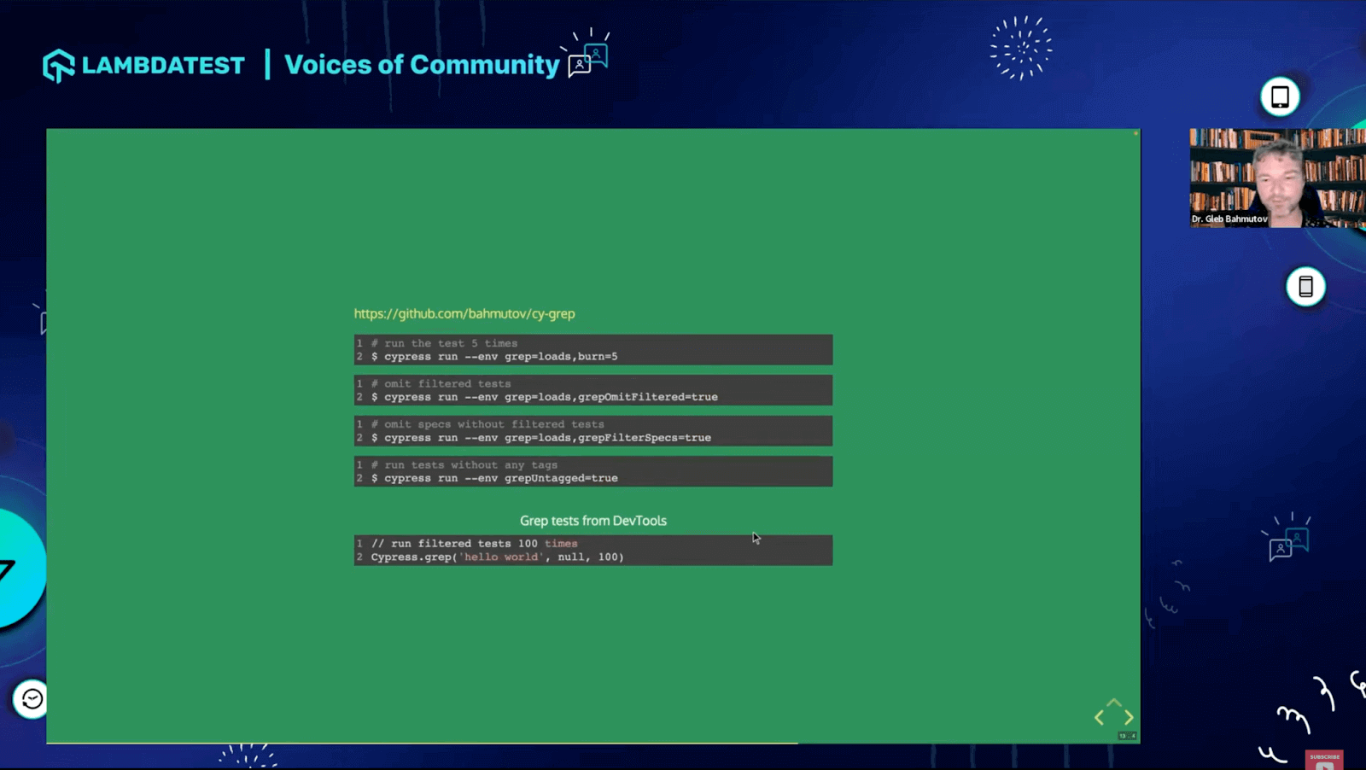Screen dimensions: 1366x770
Task: Click the speedometer icon at bottom left
Action: [32, 699]
